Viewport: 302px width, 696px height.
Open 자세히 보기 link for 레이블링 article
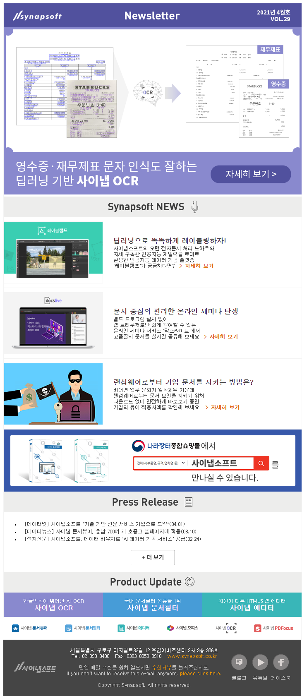pyautogui.click(x=197, y=266)
